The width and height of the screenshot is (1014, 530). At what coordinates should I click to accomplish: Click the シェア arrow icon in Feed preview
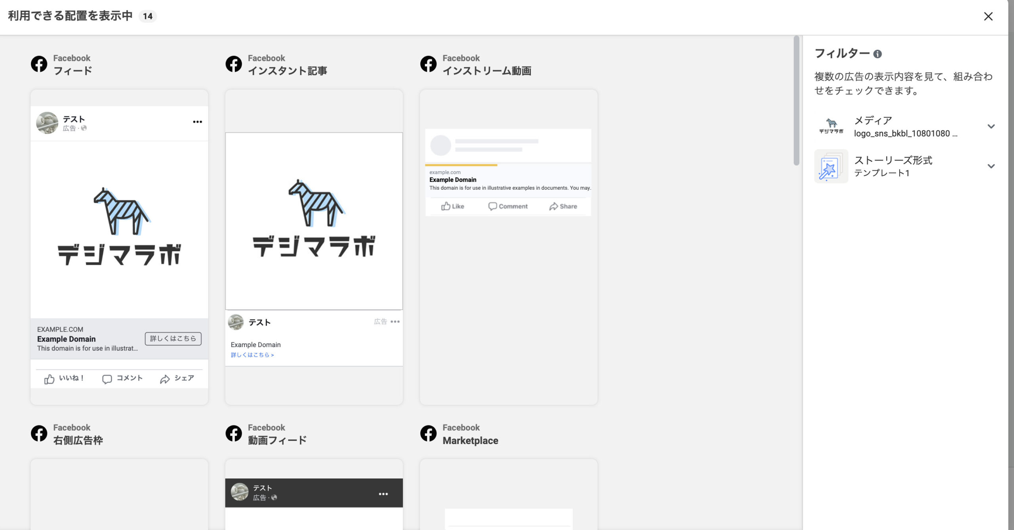pyautogui.click(x=165, y=379)
